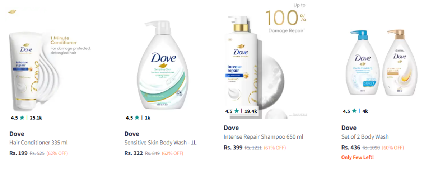Click the Rs. 399 price of shampoo
Screen dimensions: 438x173
pos(233,147)
